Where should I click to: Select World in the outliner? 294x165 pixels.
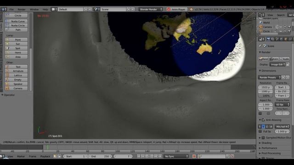pos(266,22)
